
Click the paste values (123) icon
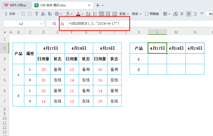[x=23, y=14]
